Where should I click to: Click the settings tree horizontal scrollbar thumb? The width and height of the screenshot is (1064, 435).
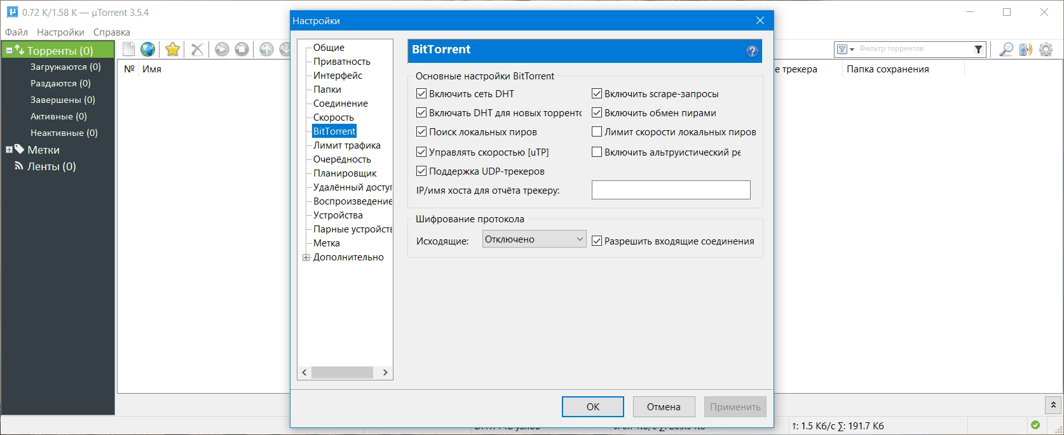[342, 372]
